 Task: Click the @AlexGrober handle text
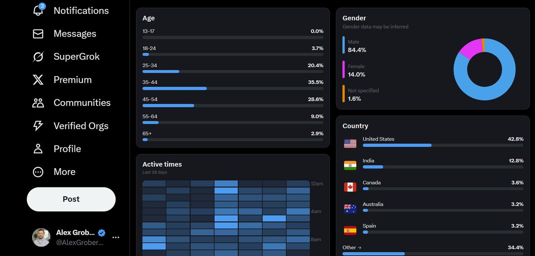click(x=79, y=242)
